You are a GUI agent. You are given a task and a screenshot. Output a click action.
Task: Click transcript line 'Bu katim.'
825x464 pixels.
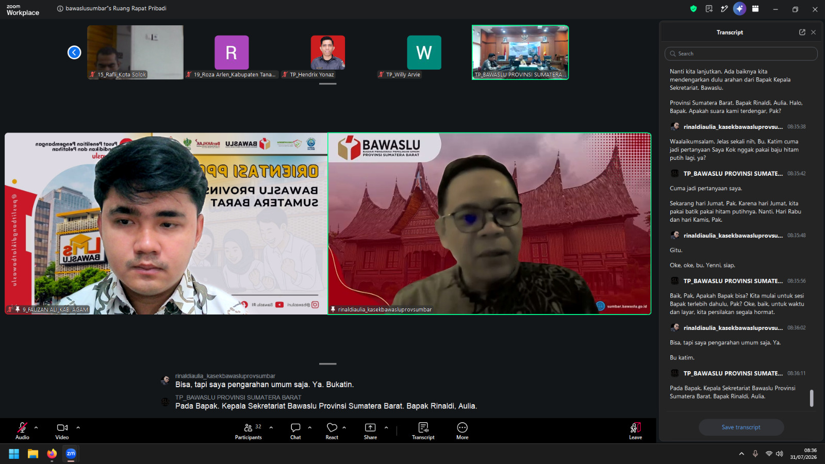click(x=682, y=358)
